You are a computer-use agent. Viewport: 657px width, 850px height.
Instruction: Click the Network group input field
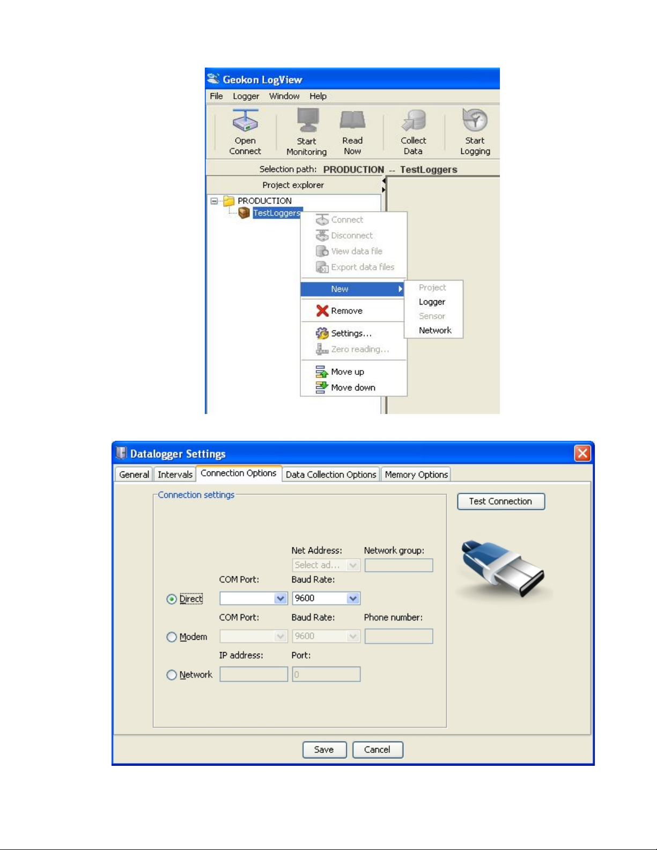(x=398, y=565)
